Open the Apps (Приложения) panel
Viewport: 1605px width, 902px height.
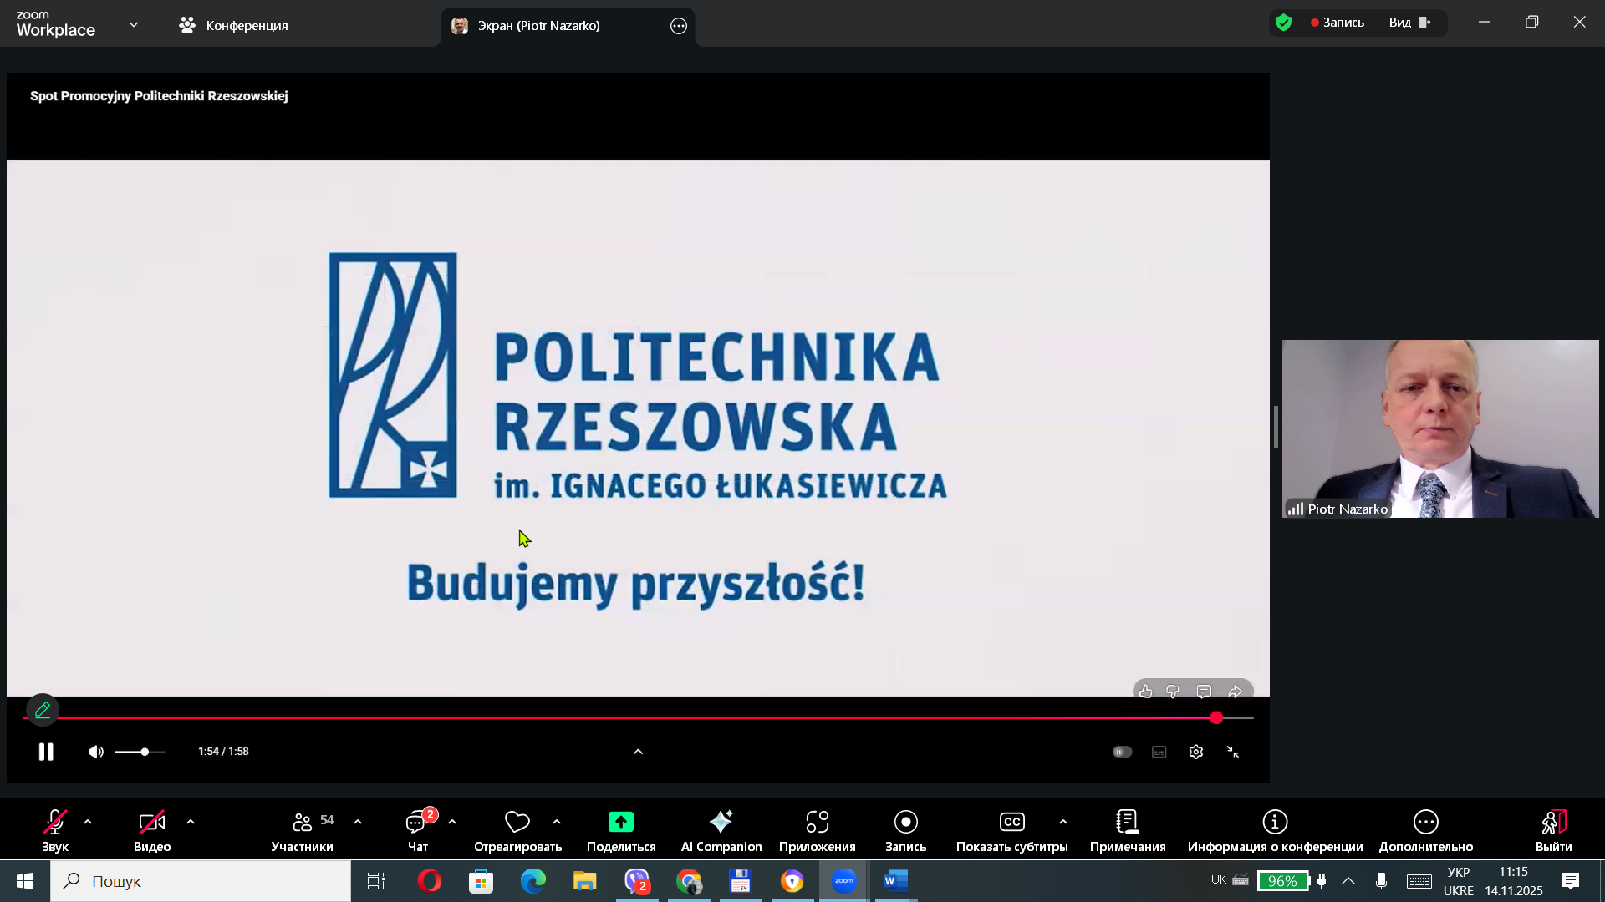coord(817,830)
